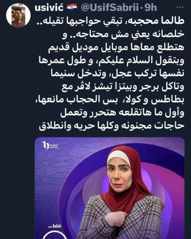Open the tweet via the 9h timestamp

pyautogui.click(x=151, y=8)
